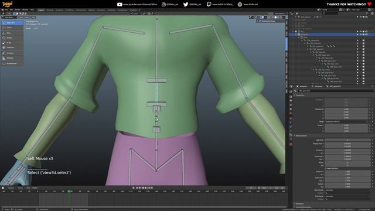Switch to the Sculpting workspace tab
Viewport: 375px width, 211px height.
(x=59, y=11)
